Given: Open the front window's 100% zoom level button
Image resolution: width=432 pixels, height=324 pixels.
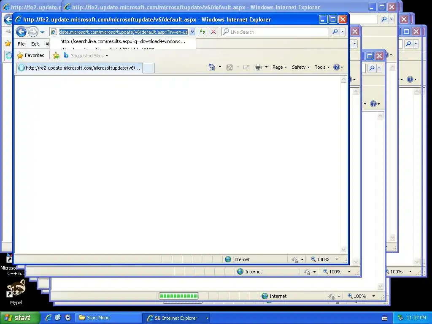Looking at the screenshot, I should coord(320,259).
